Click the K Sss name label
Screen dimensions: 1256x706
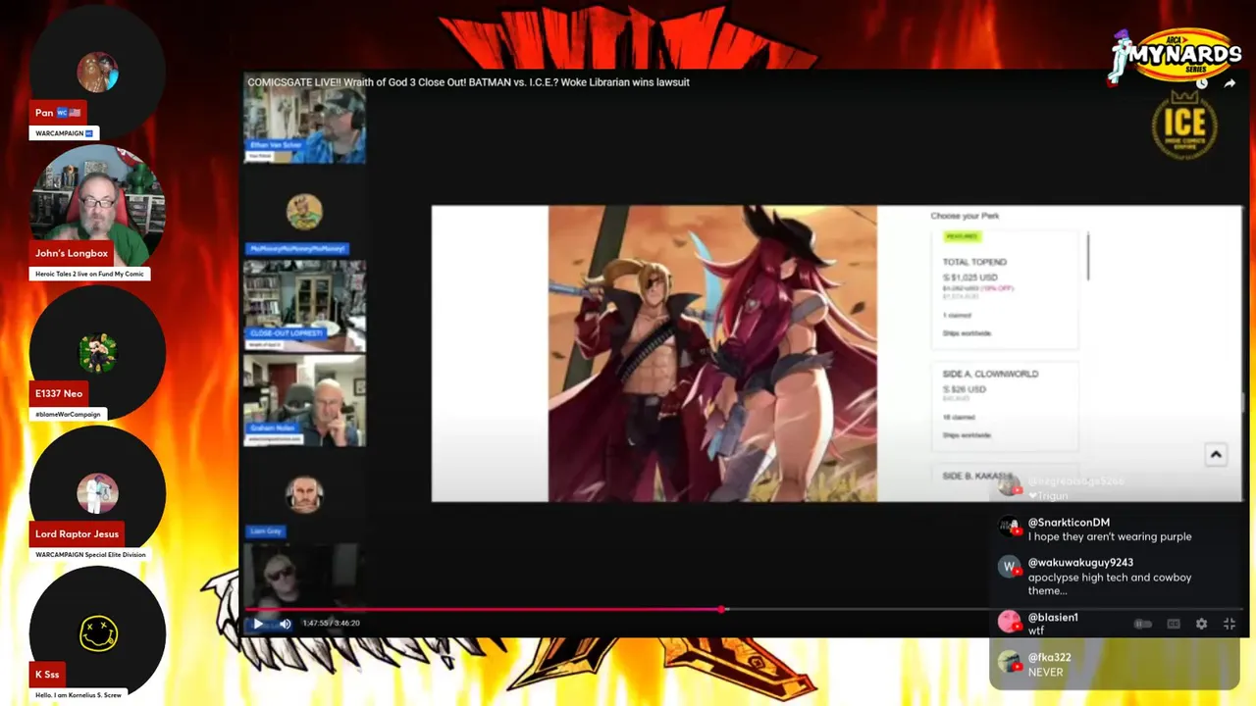tap(47, 675)
